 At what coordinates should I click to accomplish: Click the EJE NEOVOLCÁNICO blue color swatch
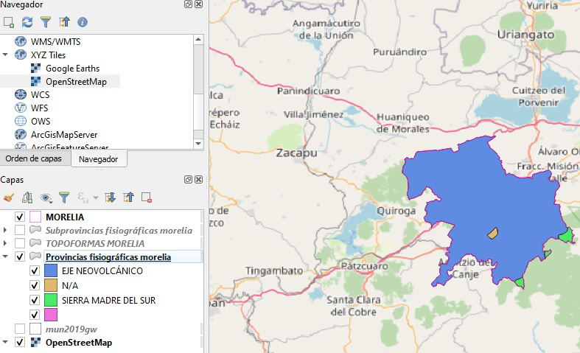click(x=51, y=270)
